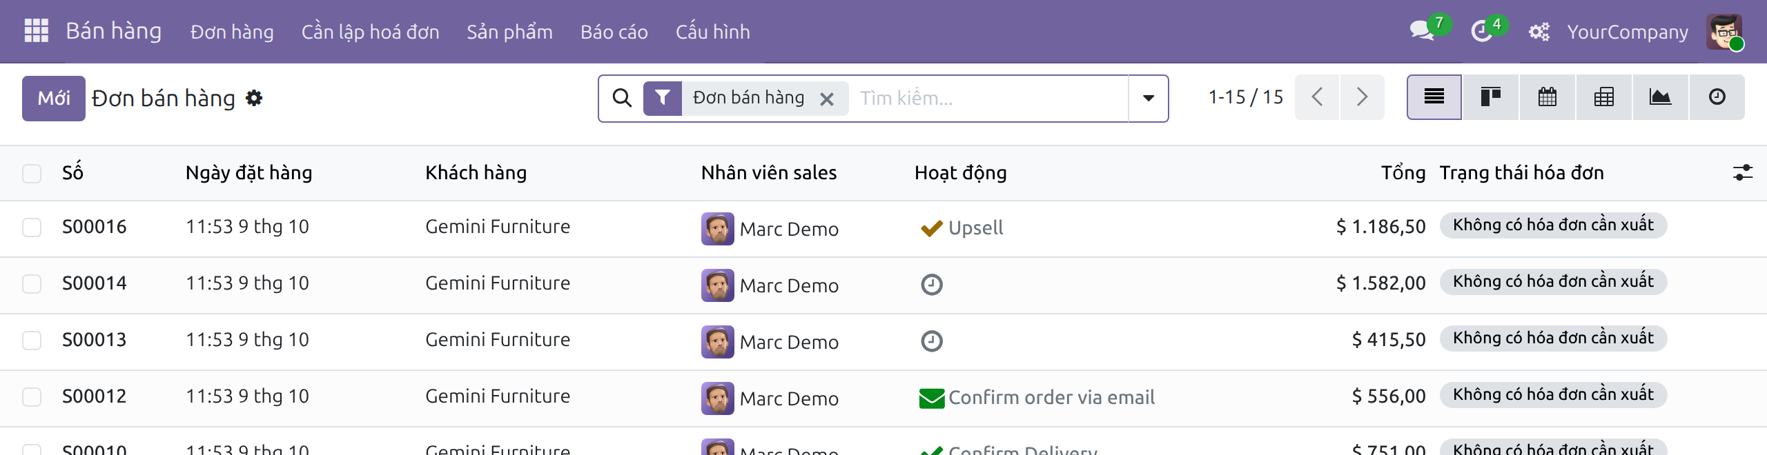Click Marc Demo avatar on row S00016

pos(718,229)
